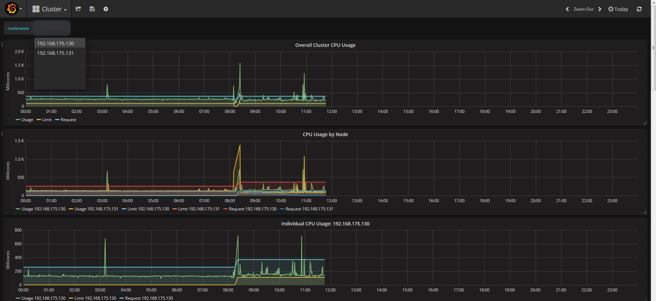656x301 pixels.
Task: Click the Millicores axis label in Overall Cluster panel
Action: pyautogui.click(x=8, y=81)
